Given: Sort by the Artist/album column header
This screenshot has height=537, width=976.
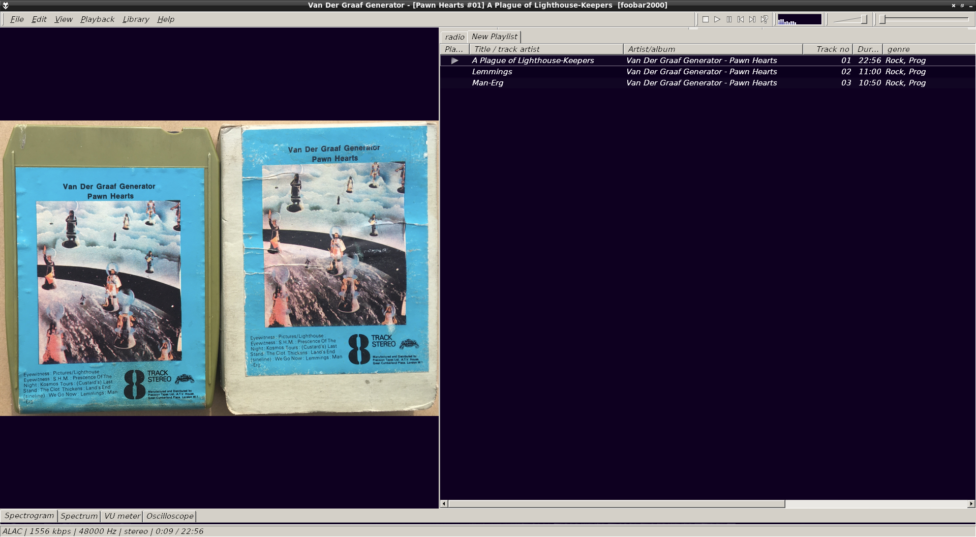Looking at the screenshot, I should point(713,49).
